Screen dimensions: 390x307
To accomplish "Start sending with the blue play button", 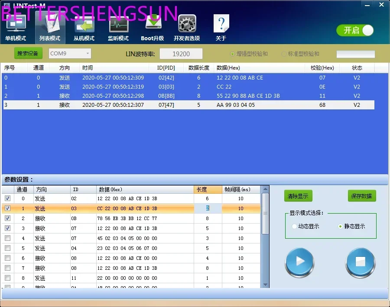I will (299, 262).
